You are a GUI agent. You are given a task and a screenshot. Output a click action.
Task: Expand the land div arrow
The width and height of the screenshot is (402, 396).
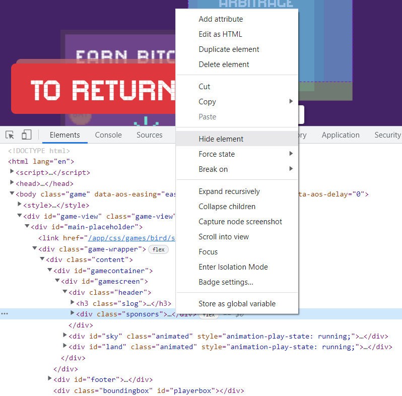pos(65,346)
